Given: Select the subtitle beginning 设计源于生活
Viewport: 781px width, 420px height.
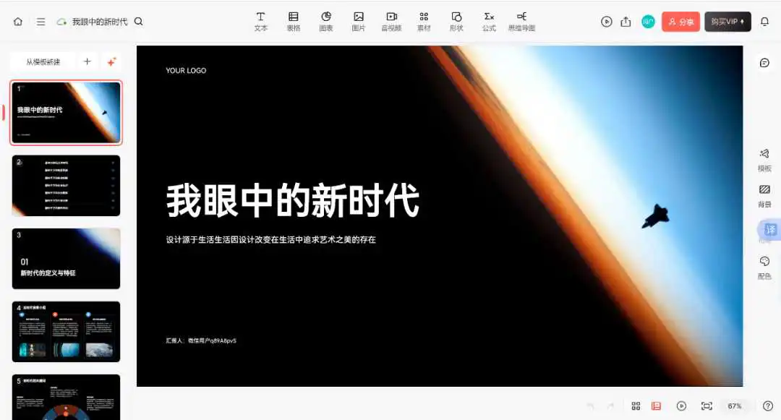Looking at the screenshot, I should point(271,239).
